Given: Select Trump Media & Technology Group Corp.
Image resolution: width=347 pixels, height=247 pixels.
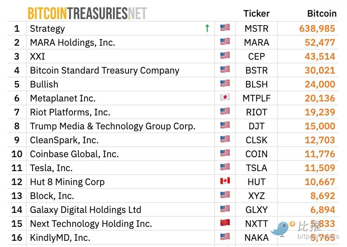Looking at the screenshot, I should pyautogui.click(x=113, y=126).
